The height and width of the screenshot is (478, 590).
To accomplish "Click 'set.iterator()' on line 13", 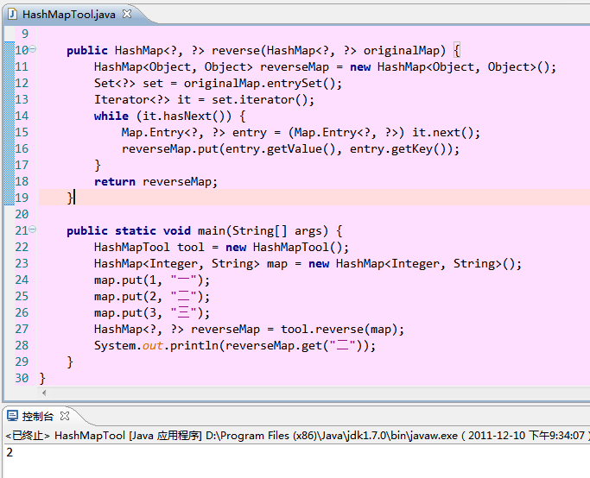I will [259, 100].
